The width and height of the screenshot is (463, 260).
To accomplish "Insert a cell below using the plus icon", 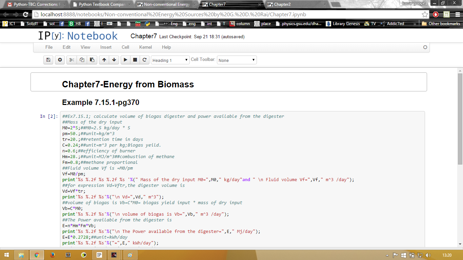I will pos(60,60).
